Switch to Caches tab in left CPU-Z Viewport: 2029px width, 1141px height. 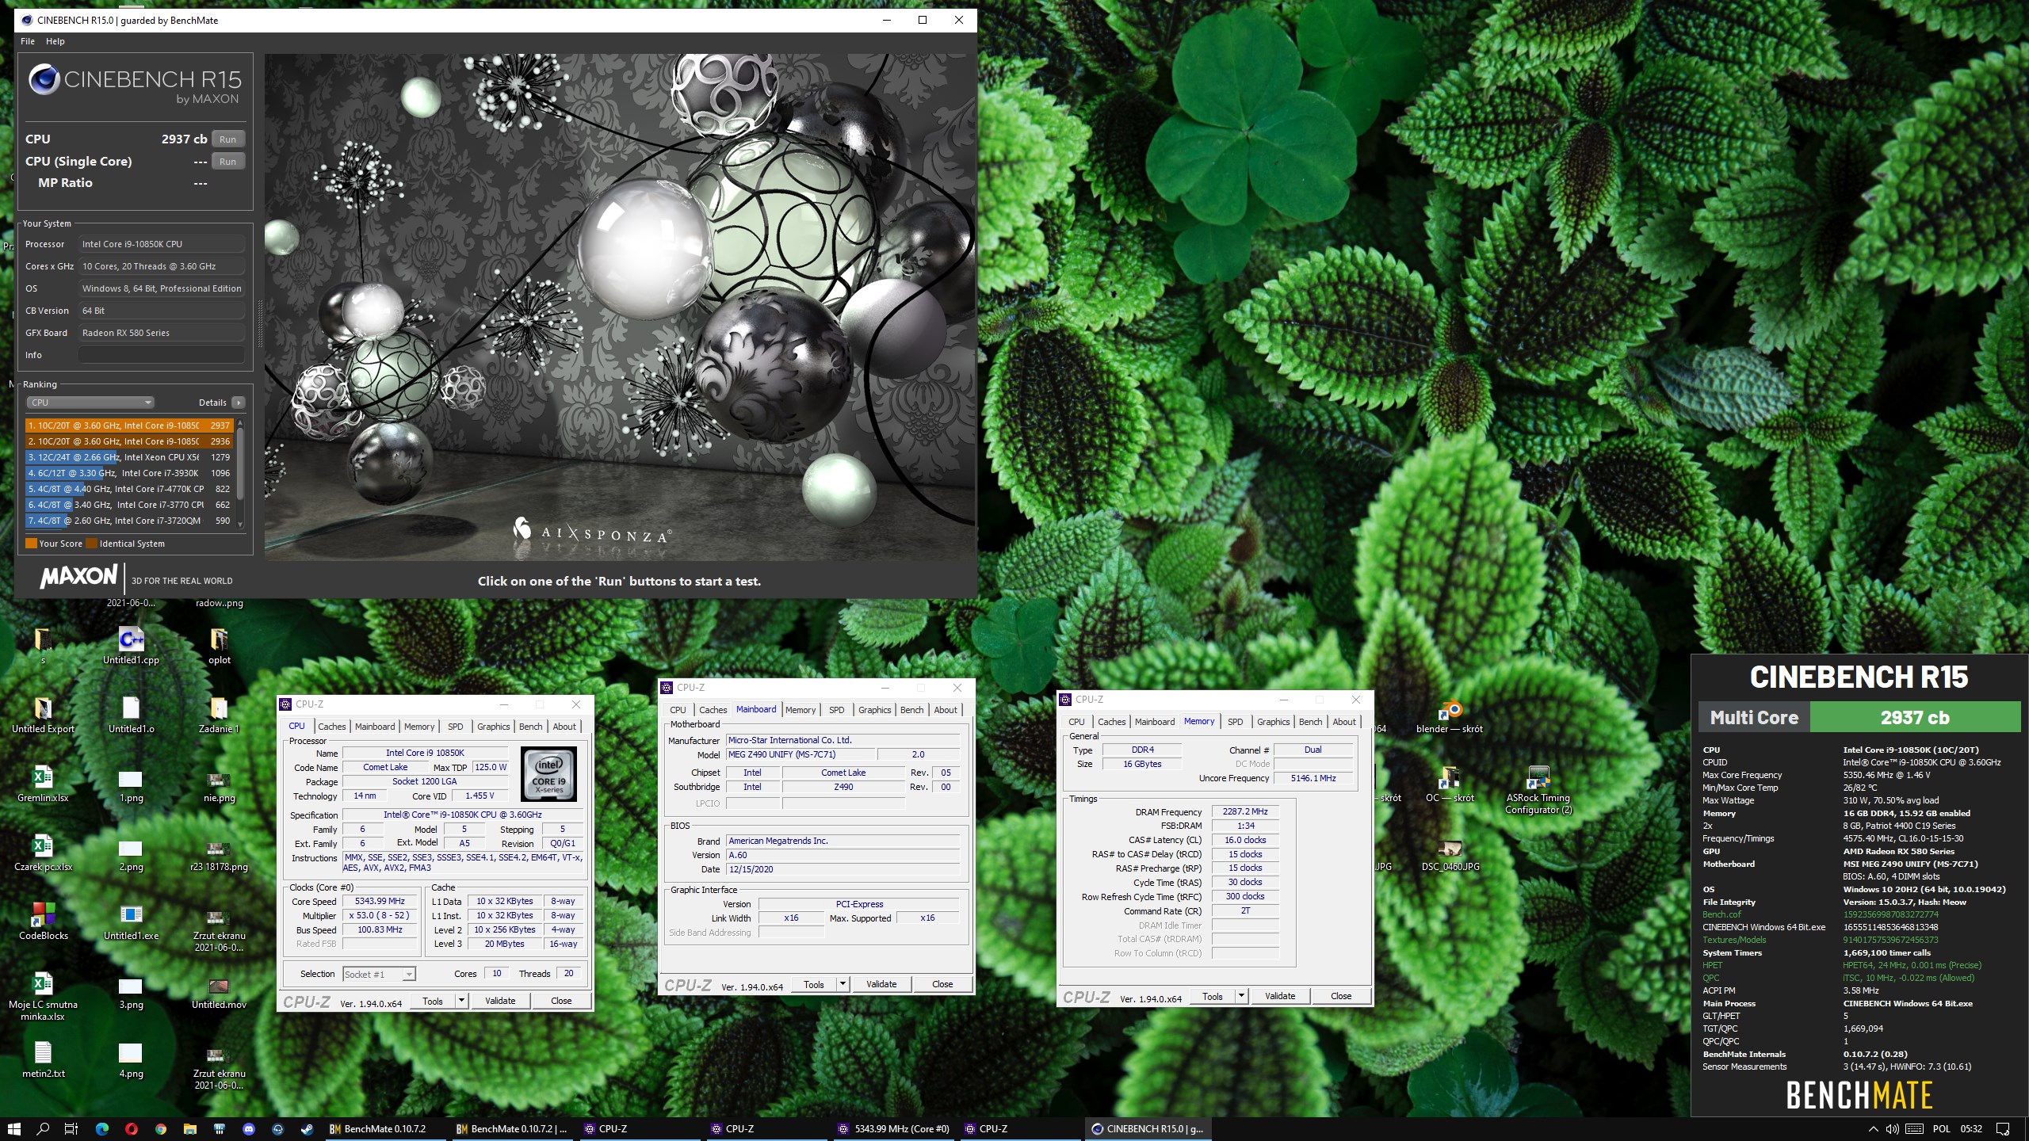(332, 727)
